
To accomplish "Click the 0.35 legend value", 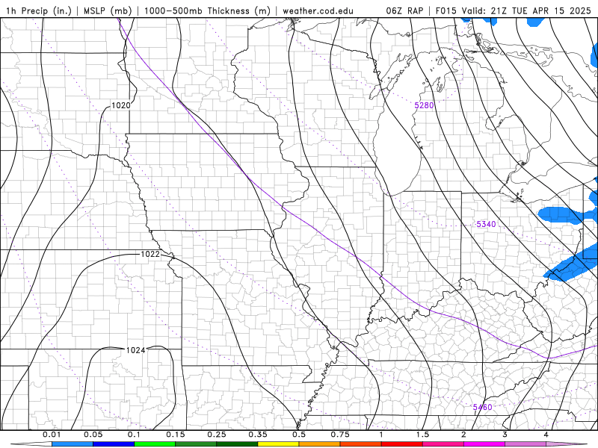I will 258,435.
